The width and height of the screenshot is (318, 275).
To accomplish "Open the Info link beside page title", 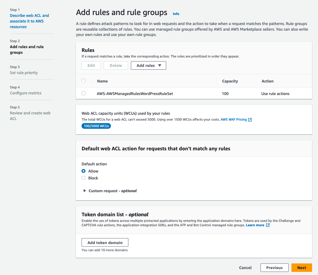I will point(176,14).
